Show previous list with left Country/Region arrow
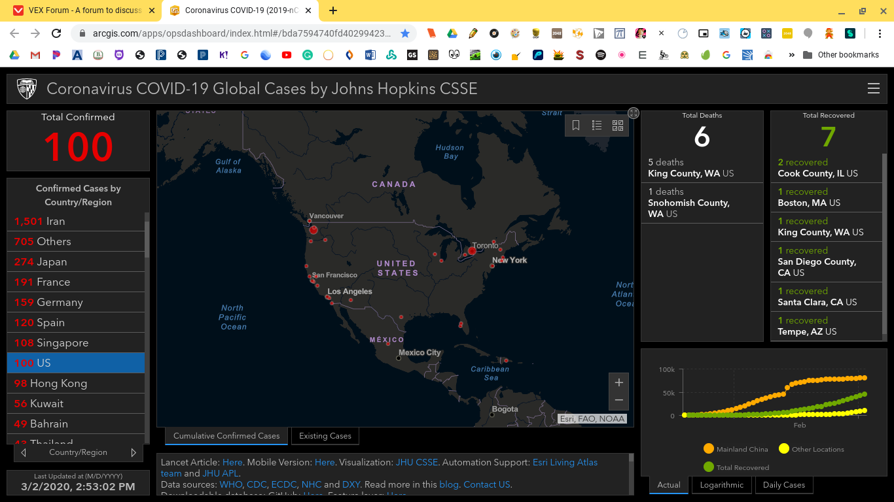Screen dimensions: 894x502 [x=24, y=452]
